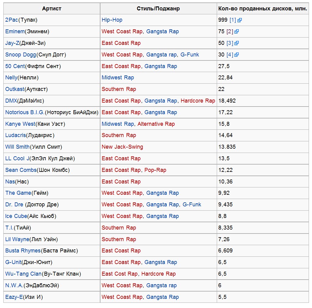Screen dimensions: 312x308
Task: Open East Coast Rap in the Jay-Z row
Action: click(x=121, y=43)
